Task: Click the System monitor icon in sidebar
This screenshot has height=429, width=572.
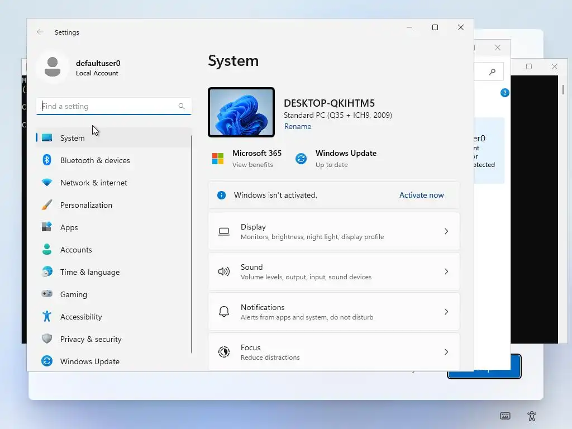Action: click(x=47, y=138)
